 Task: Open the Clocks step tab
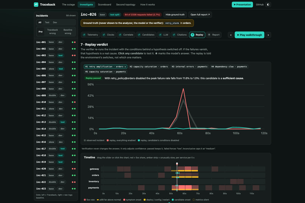point(108,35)
